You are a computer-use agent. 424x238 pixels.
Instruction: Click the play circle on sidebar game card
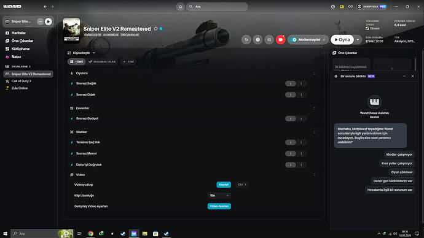(x=49, y=21)
